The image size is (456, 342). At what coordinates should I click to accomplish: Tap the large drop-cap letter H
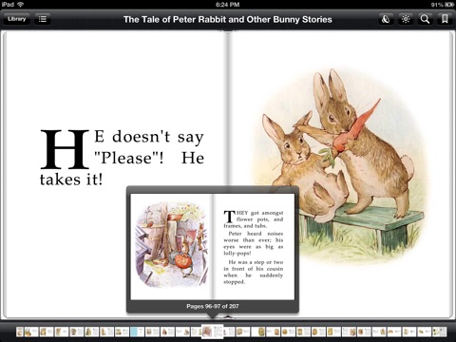[x=65, y=149]
